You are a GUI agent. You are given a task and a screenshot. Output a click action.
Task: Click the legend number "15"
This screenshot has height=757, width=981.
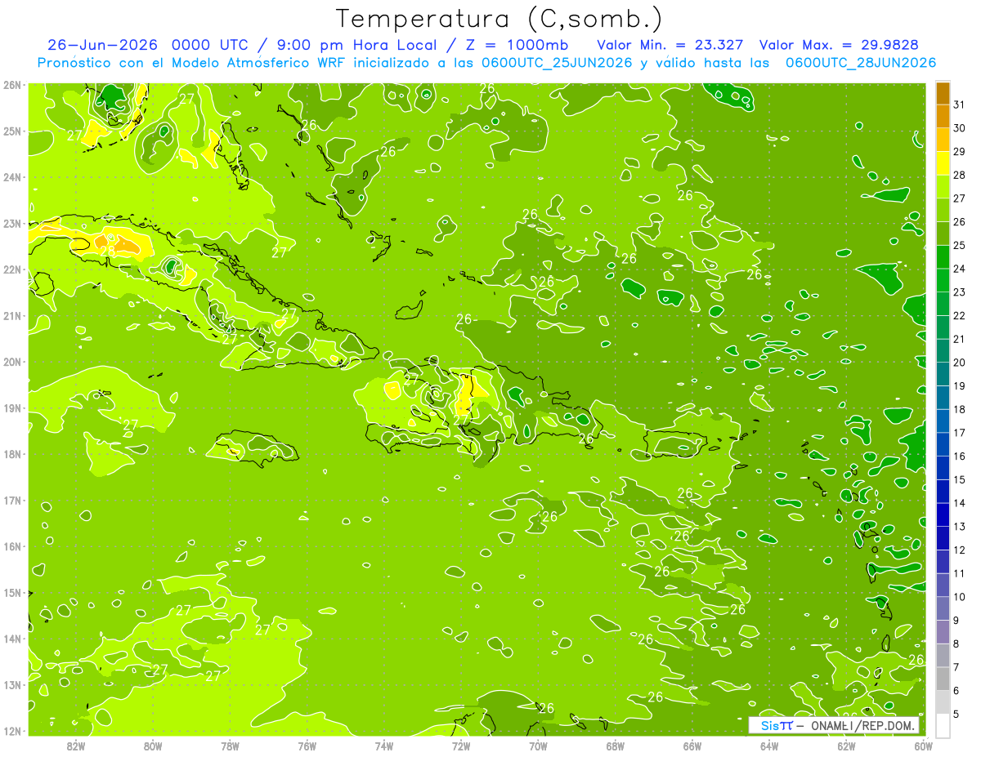tap(960, 479)
